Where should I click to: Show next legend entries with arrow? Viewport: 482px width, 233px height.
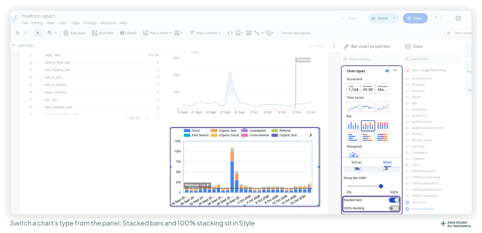(310, 135)
